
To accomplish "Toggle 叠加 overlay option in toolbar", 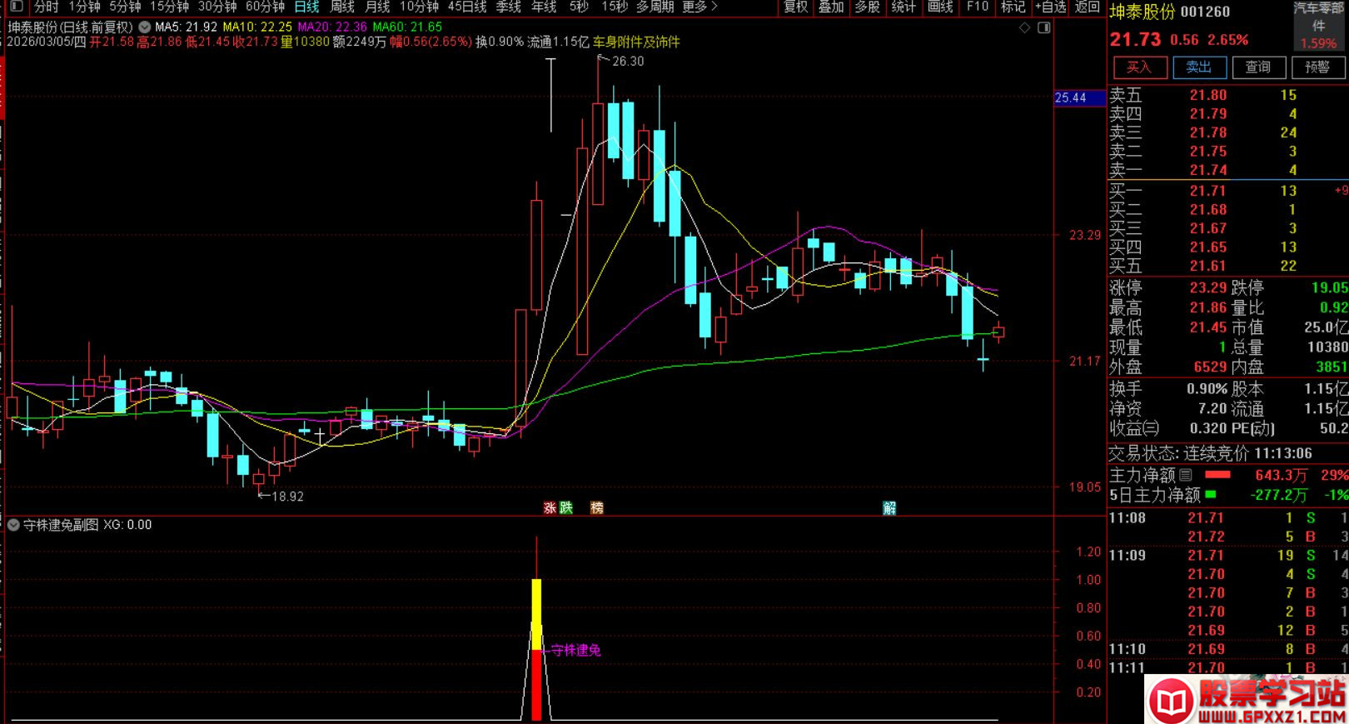I will click(x=831, y=7).
